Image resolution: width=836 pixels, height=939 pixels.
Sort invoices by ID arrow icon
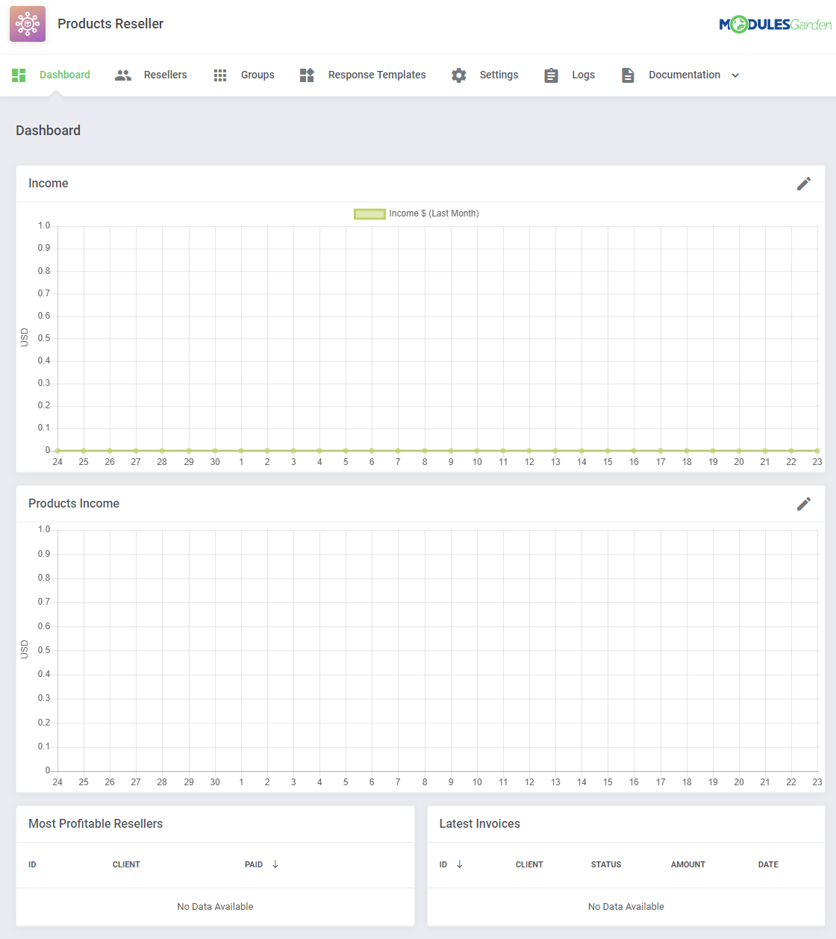click(460, 864)
